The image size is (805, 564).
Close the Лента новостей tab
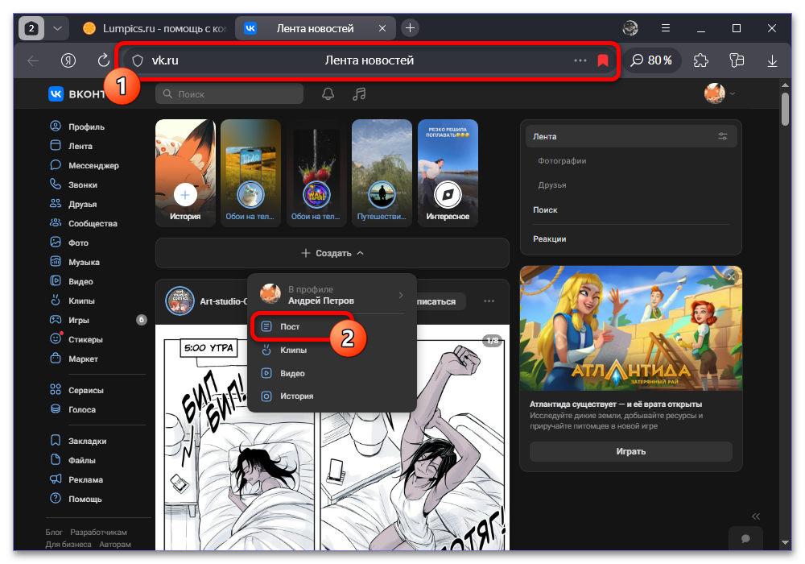(382, 28)
